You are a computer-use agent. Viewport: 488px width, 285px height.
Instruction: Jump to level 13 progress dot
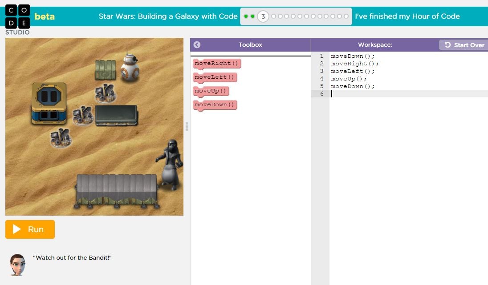tap(333, 16)
